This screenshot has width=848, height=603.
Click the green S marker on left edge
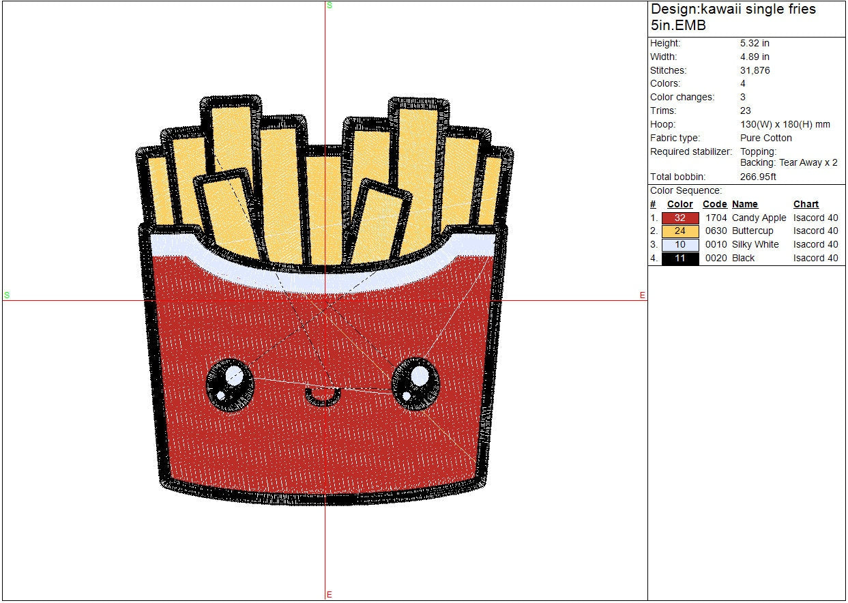7,295
